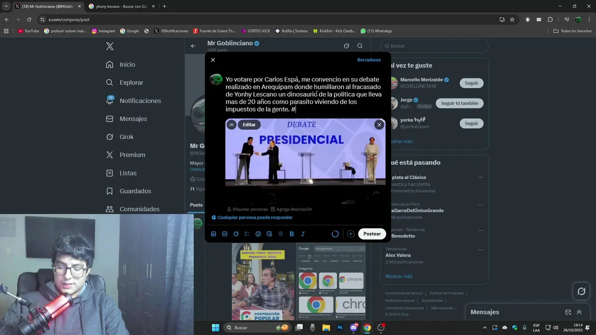Click back arrow on profile header
Screen dimensions: 596x335
tap(193, 46)
